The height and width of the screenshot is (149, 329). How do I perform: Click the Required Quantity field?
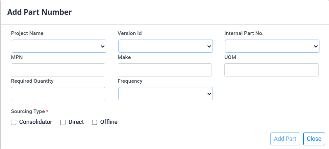pos(58,94)
